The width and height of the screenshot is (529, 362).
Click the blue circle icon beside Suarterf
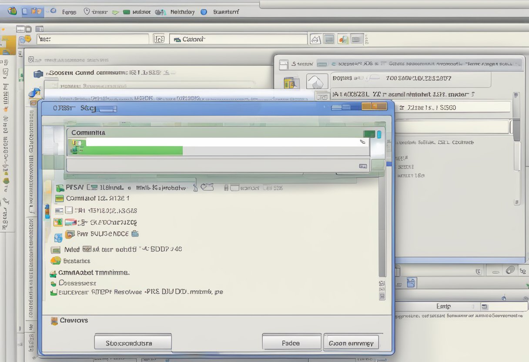point(204,12)
